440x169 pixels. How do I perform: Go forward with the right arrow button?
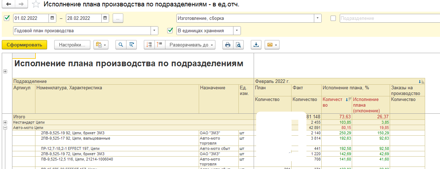click(x=21, y=4)
